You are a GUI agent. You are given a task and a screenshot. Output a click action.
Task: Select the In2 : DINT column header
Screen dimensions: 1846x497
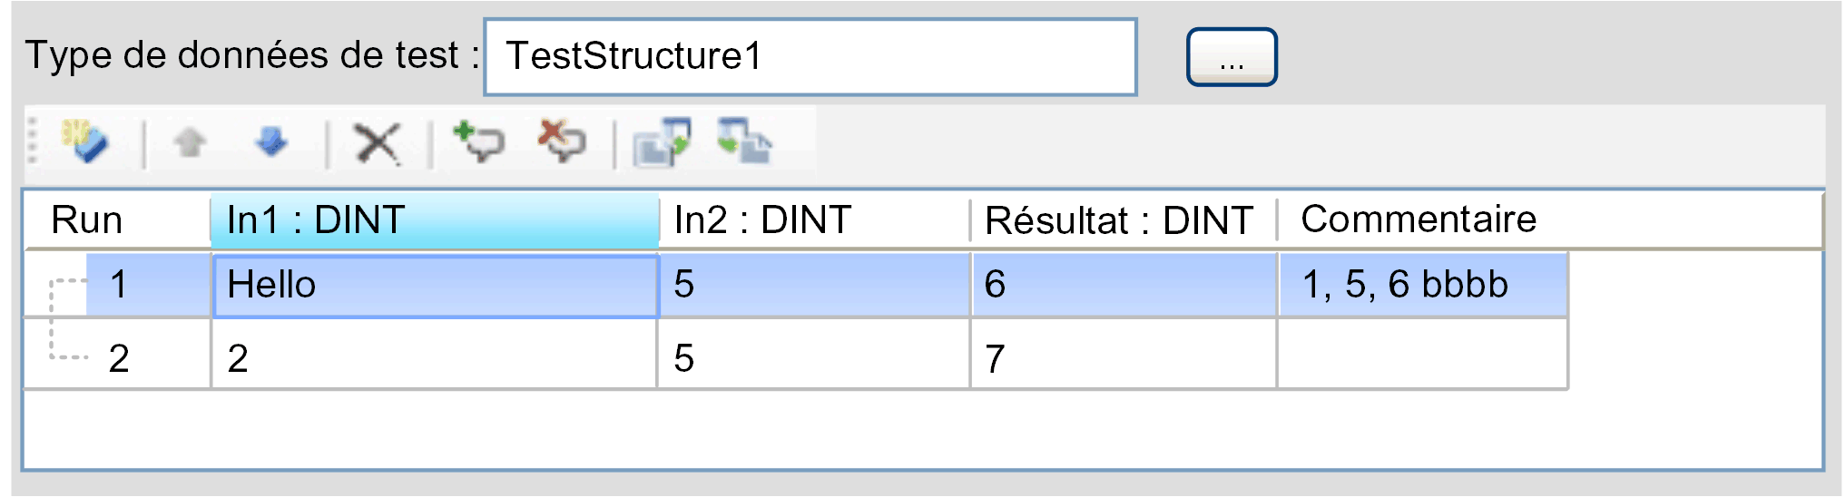814,220
